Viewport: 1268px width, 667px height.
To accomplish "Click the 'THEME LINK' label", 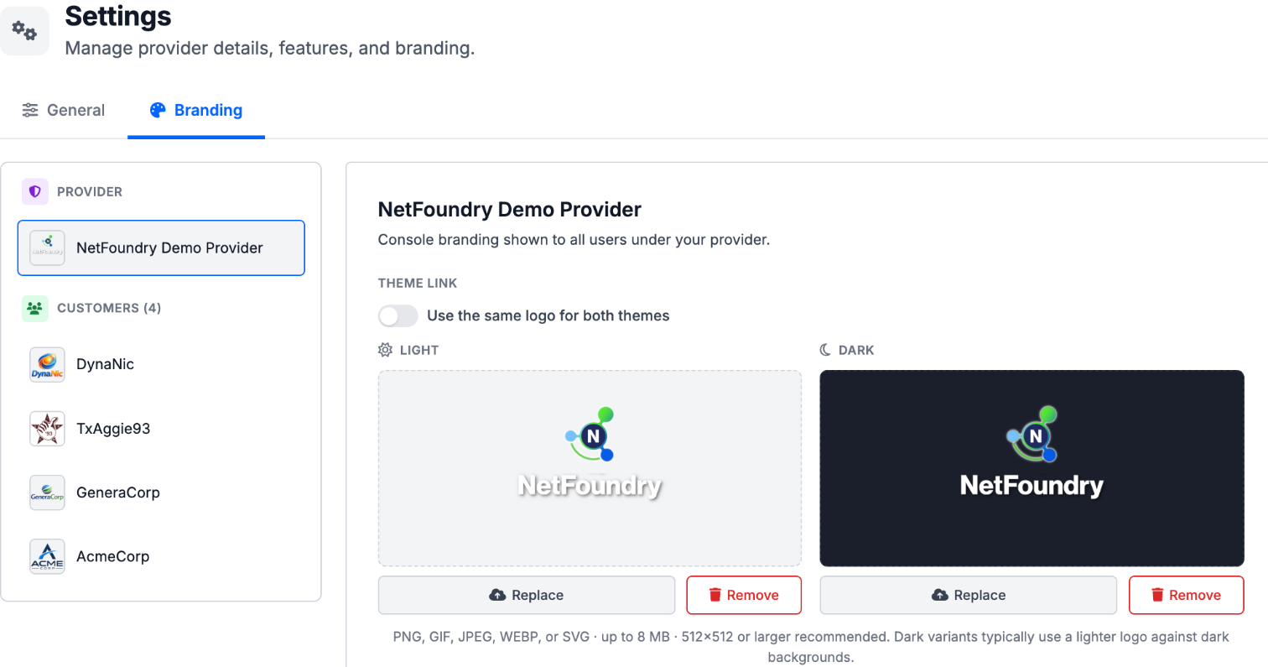I will (418, 284).
